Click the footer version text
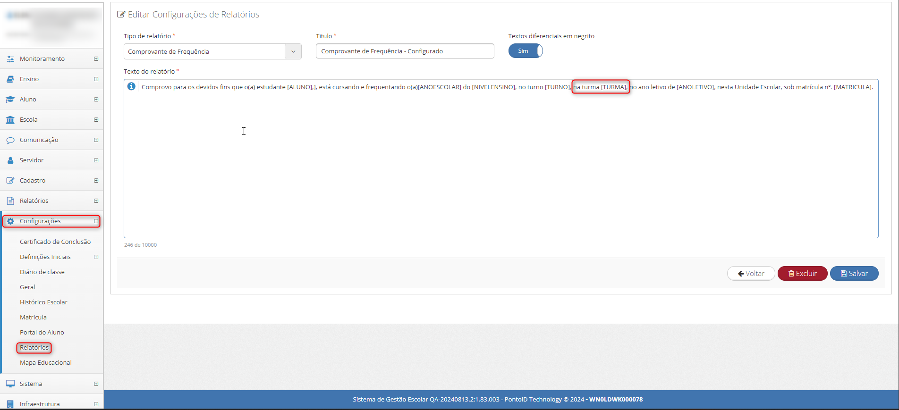 pyautogui.click(x=498, y=400)
